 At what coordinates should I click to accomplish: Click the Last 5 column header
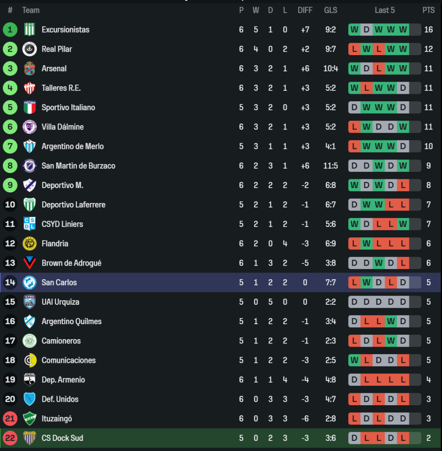[x=384, y=10]
